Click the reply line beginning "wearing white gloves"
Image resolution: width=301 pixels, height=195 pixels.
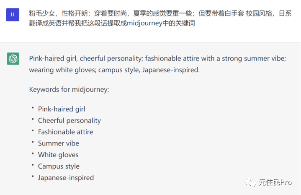[x=114, y=70]
